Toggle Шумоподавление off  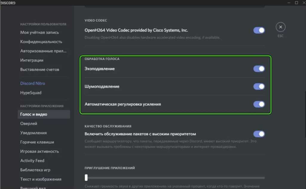pyautogui.click(x=259, y=87)
